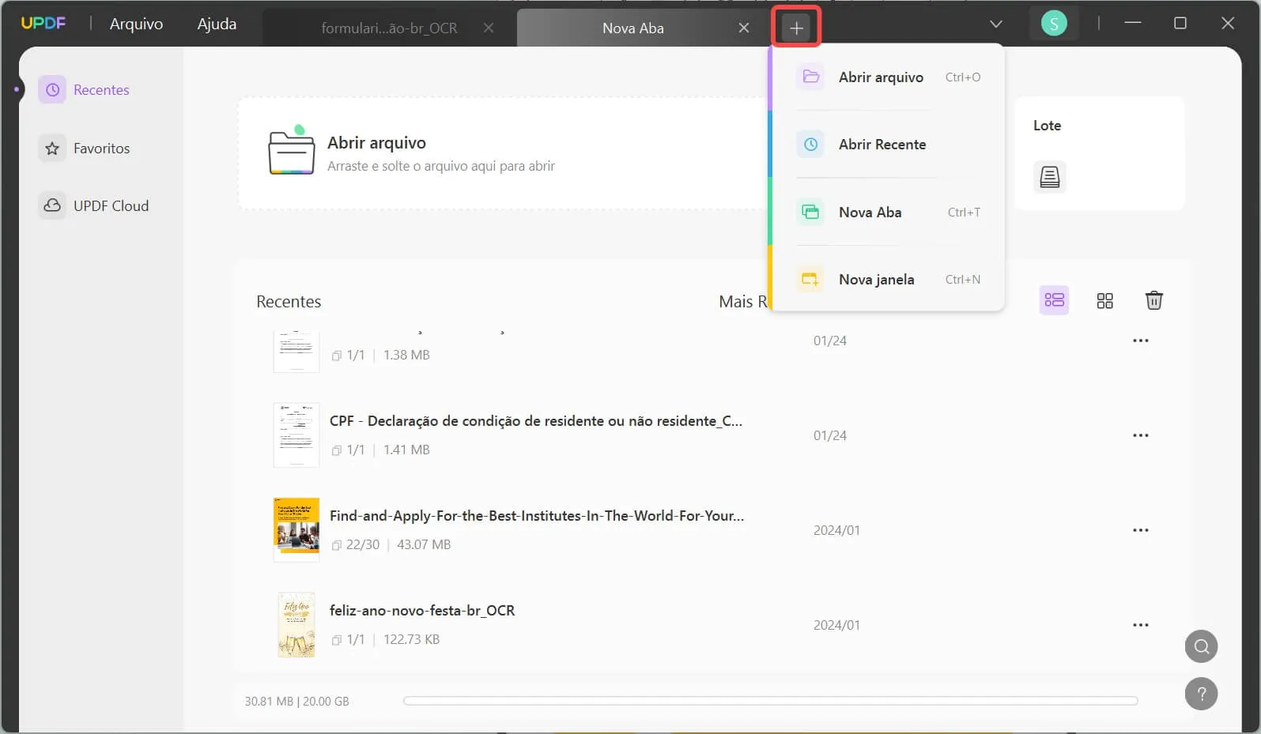Click the 2024/01 date of Find-and-Apply file

click(x=836, y=530)
